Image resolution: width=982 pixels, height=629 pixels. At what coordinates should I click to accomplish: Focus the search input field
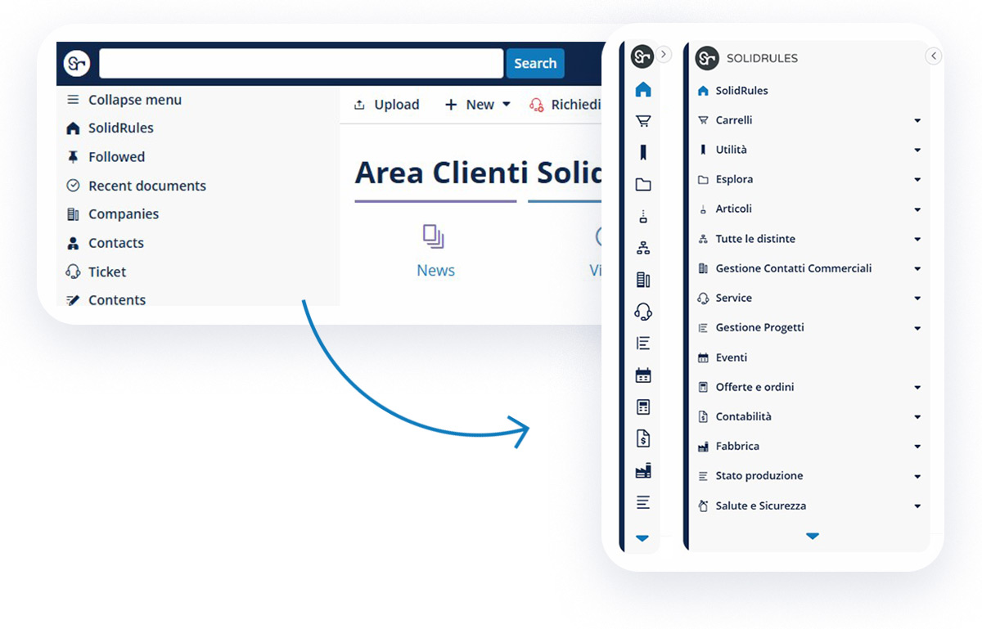301,64
